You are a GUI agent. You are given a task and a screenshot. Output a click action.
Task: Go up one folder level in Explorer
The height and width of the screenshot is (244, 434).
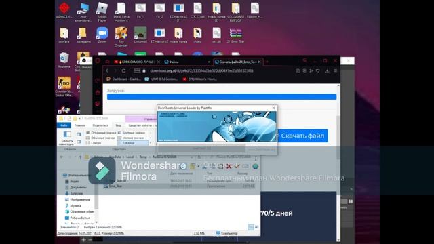pyautogui.click(x=80, y=157)
